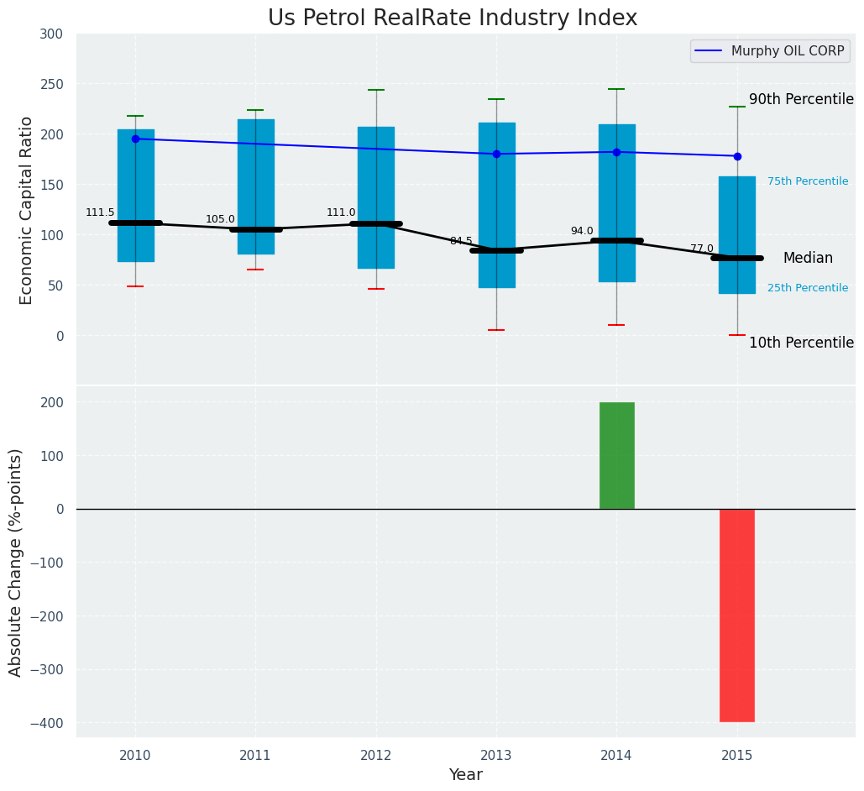Image resolution: width=864 pixels, height=791 pixels.
Task: Click the Year x-axis label
Action: [465, 775]
